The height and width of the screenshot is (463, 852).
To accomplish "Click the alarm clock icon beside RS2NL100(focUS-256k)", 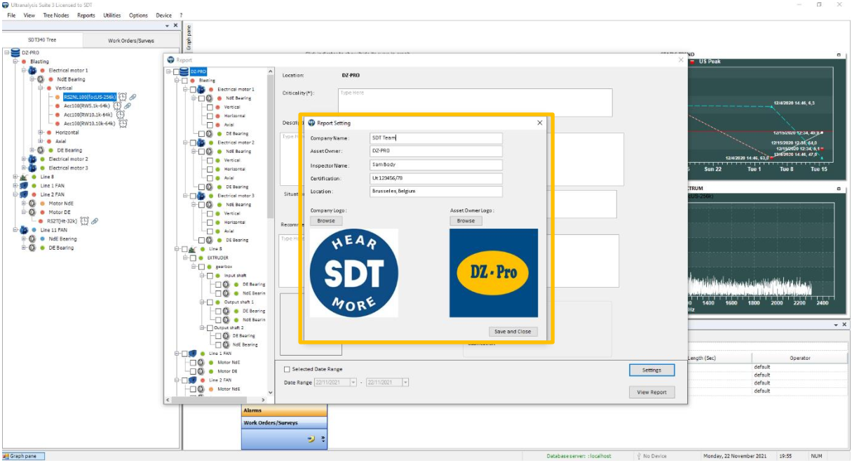I will pos(123,97).
